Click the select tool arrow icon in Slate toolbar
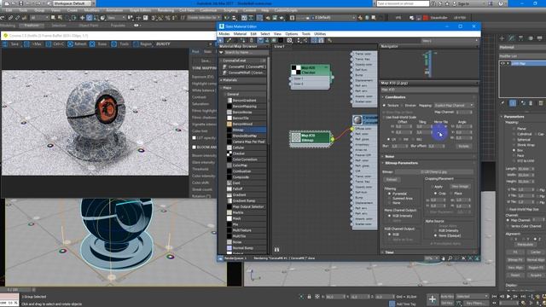Image resolution: width=546 pixels, height=307 pixels. click(221, 41)
